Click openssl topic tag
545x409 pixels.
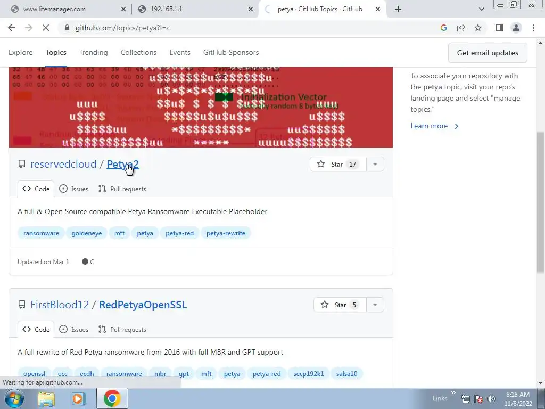[x=35, y=373]
